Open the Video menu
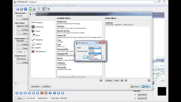 [38, 5]
